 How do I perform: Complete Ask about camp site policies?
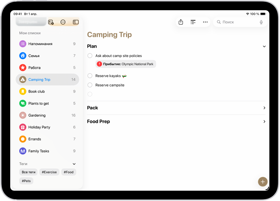point(90,55)
